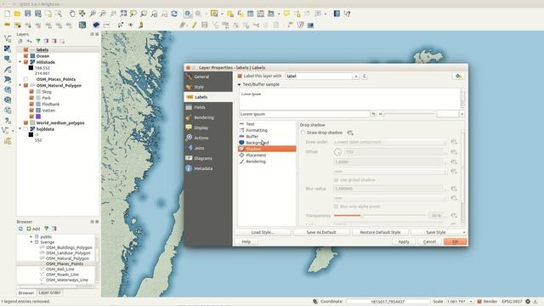
Task: Open the attribute table icon
Action: coord(251,14)
